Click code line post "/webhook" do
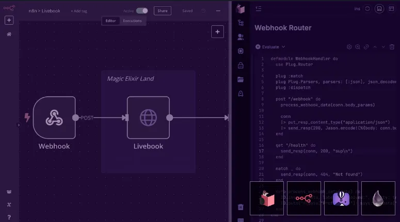This screenshot has width=400, height=222. [x=298, y=99]
